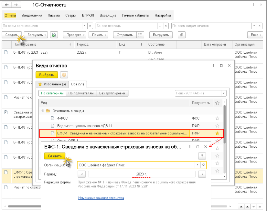Open the report types filter dropdown

254,26
